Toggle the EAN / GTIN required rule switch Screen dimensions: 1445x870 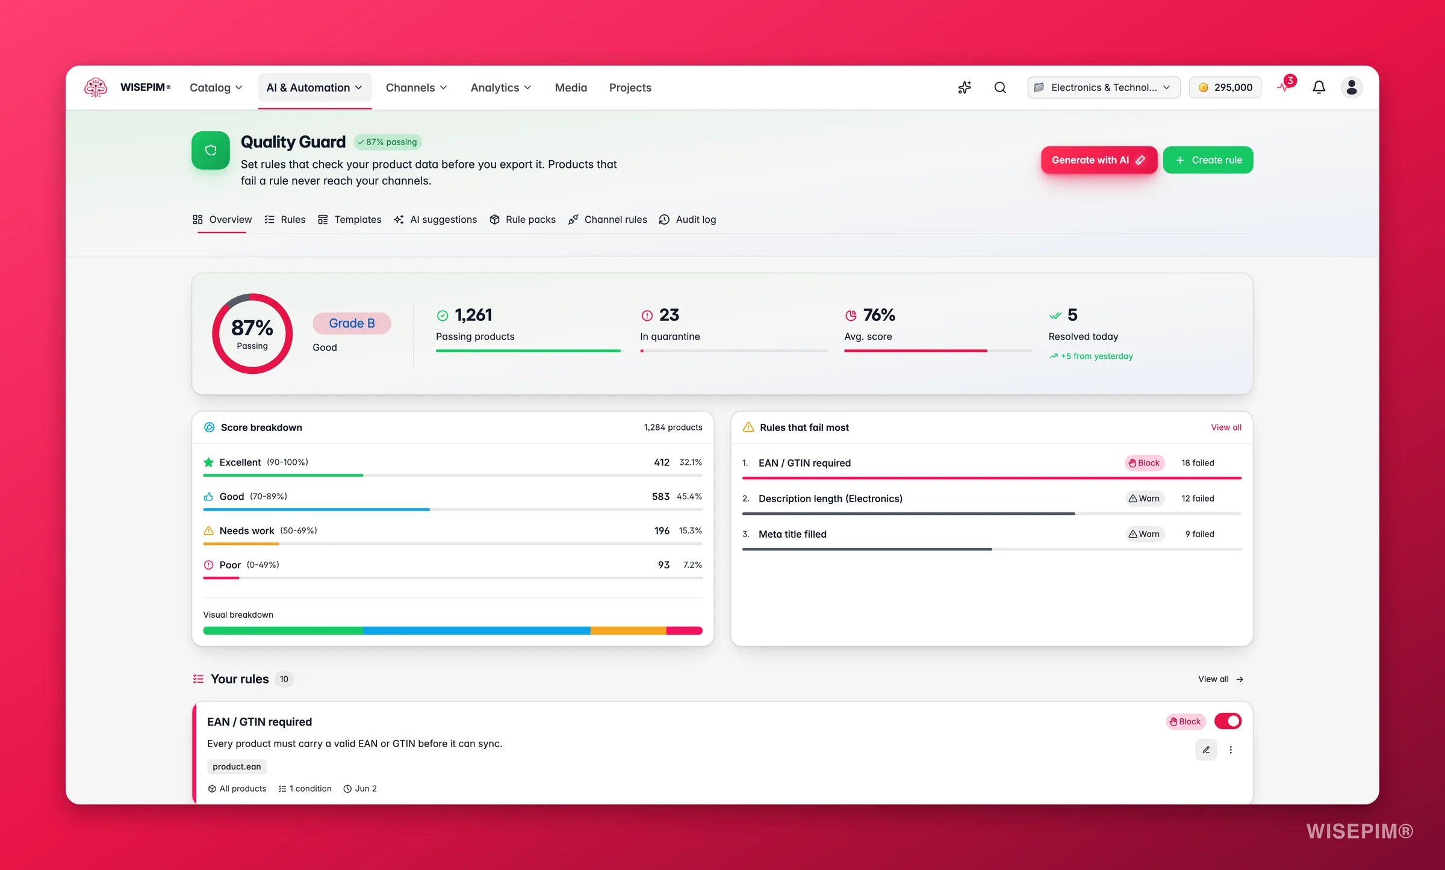pos(1228,721)
